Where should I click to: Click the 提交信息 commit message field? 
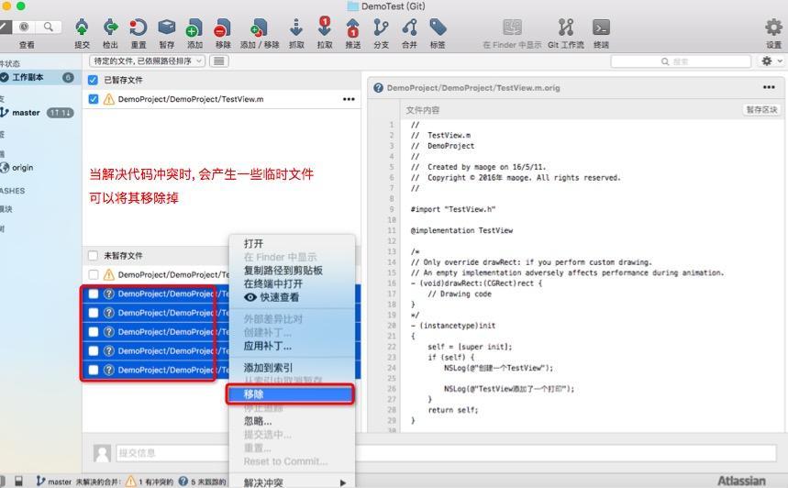446,453
